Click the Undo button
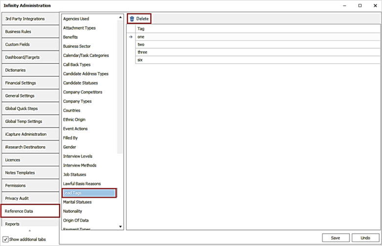The image size is (382, 246). [365, 238]
